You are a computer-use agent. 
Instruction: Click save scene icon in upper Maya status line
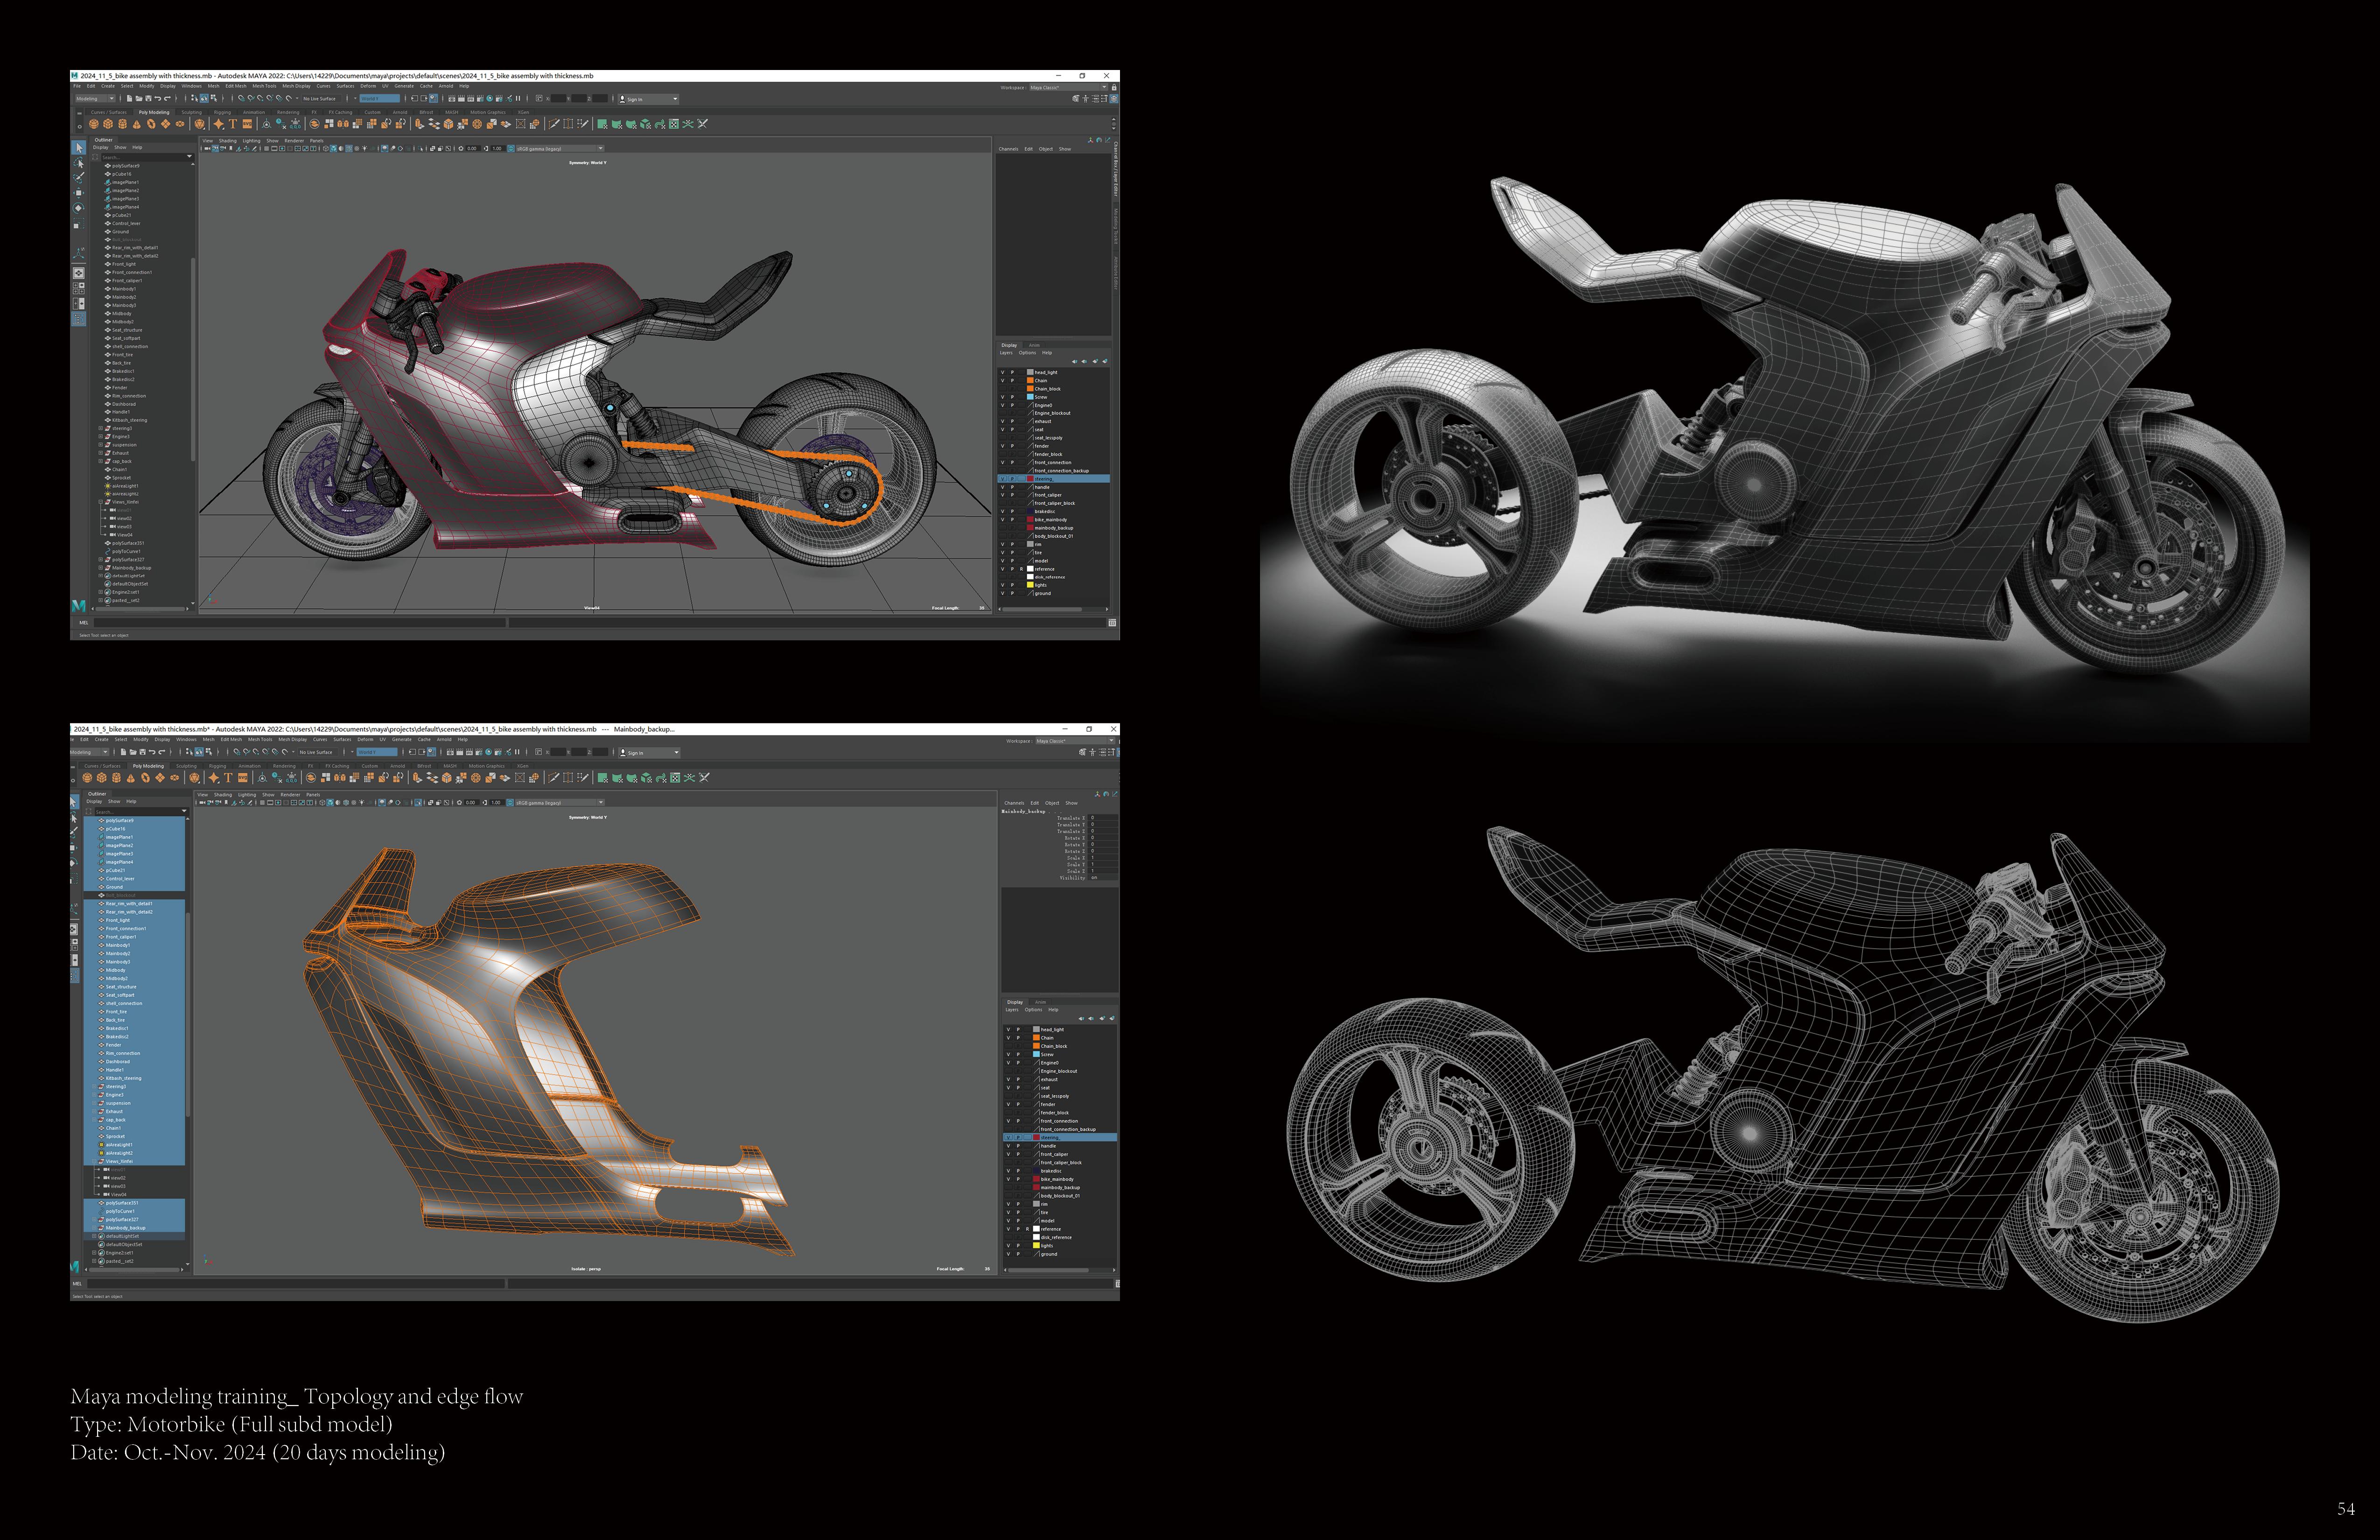click(148, 99)
